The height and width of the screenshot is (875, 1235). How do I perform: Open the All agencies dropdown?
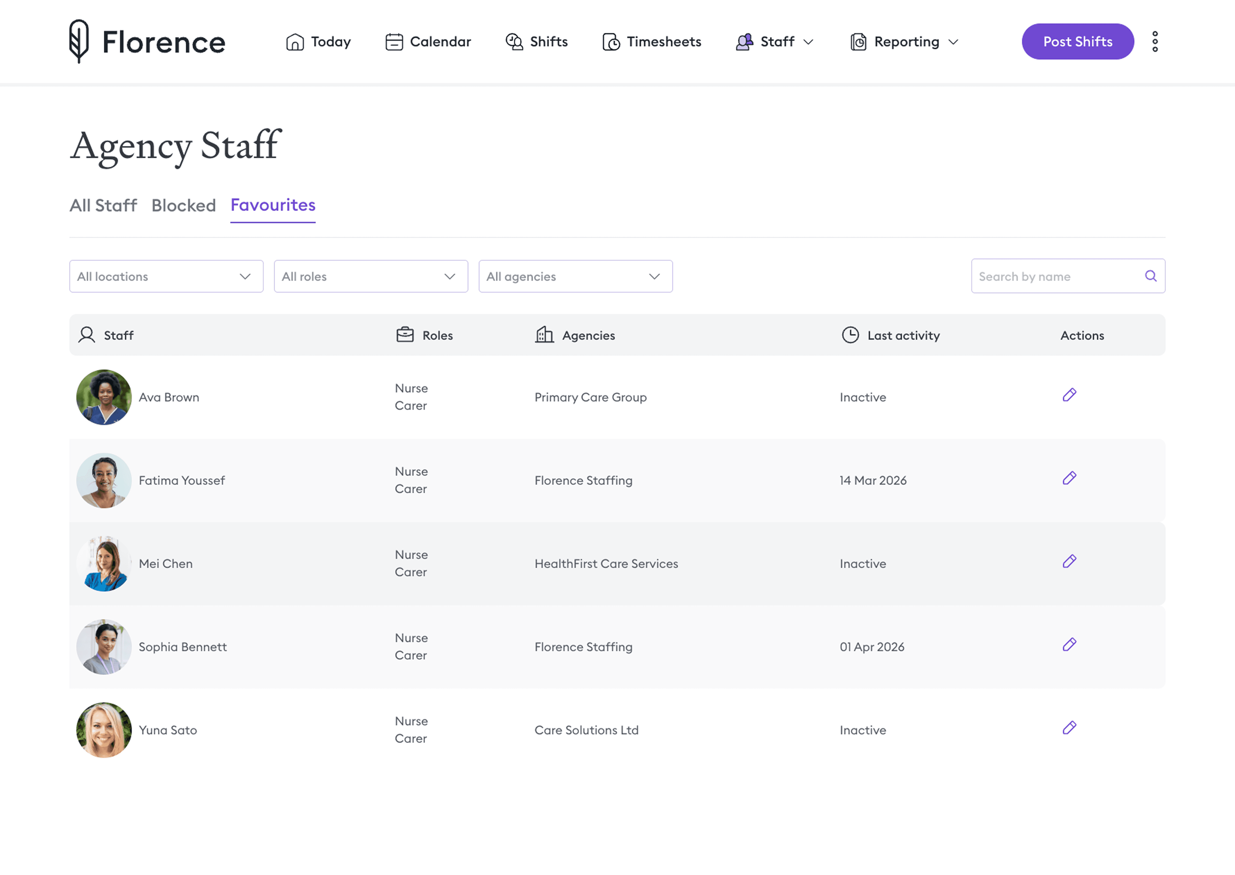click(575, 276)
